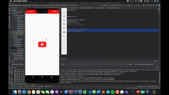Click the Search Everywhere magnifier in toolbar
This screenshot has width=169, height=95.
click(x=157, y=5)
